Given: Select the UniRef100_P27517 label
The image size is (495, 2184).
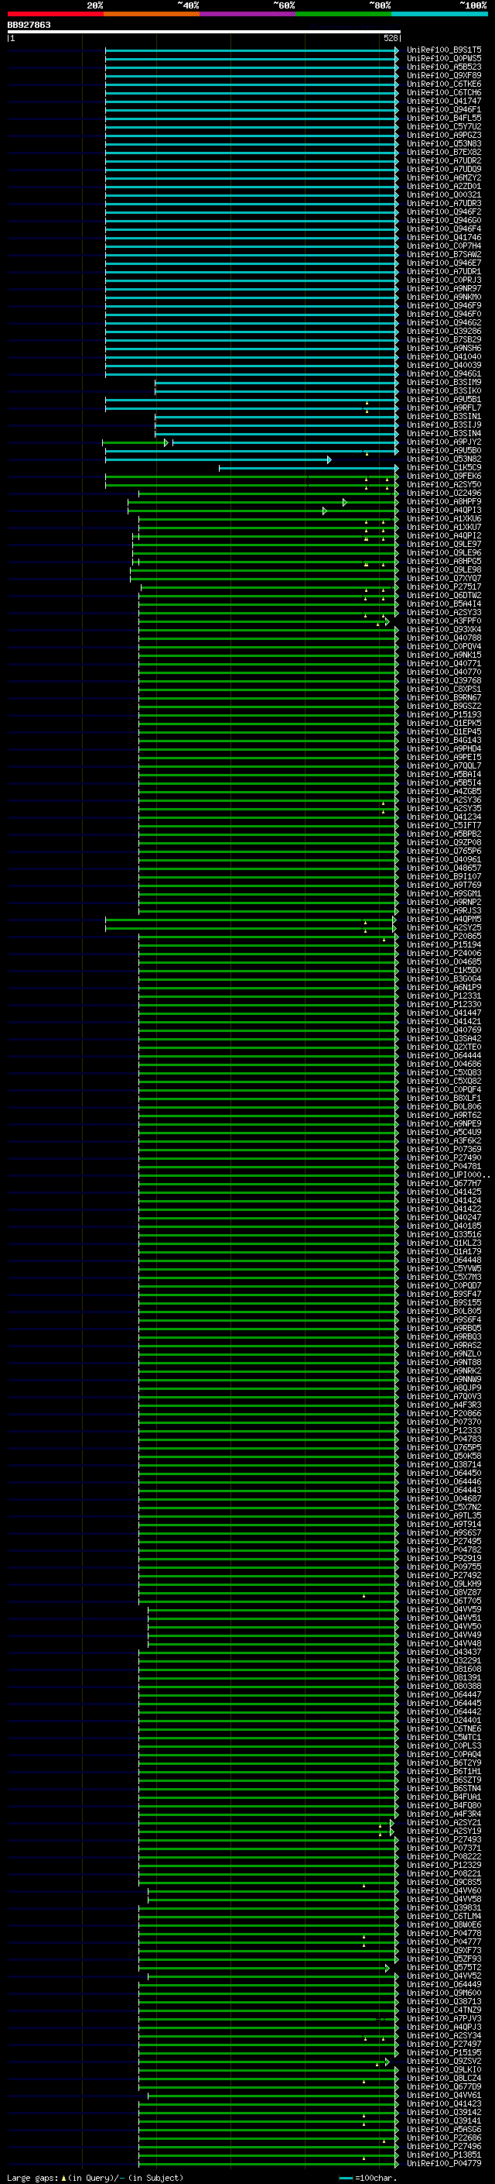Looking at the screenshot, I should (x=444, y=586).
